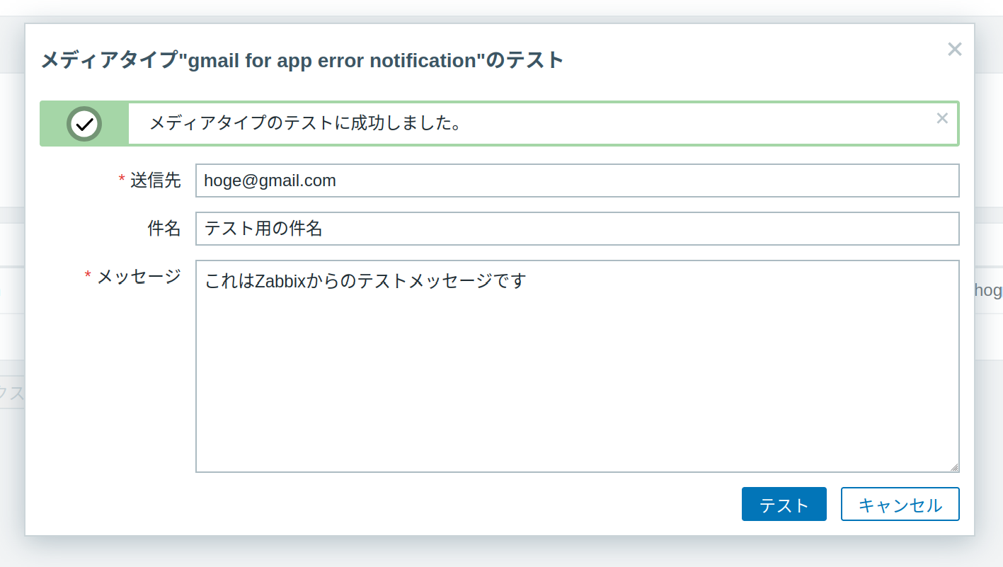Click into the 件名 subject field
The height and width of the screenshot is (567, 1003).
[x=577, y=229]
